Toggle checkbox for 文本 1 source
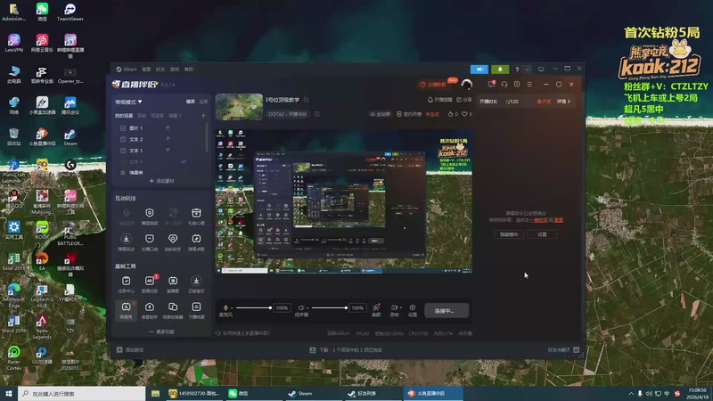 tap(123, 150)
